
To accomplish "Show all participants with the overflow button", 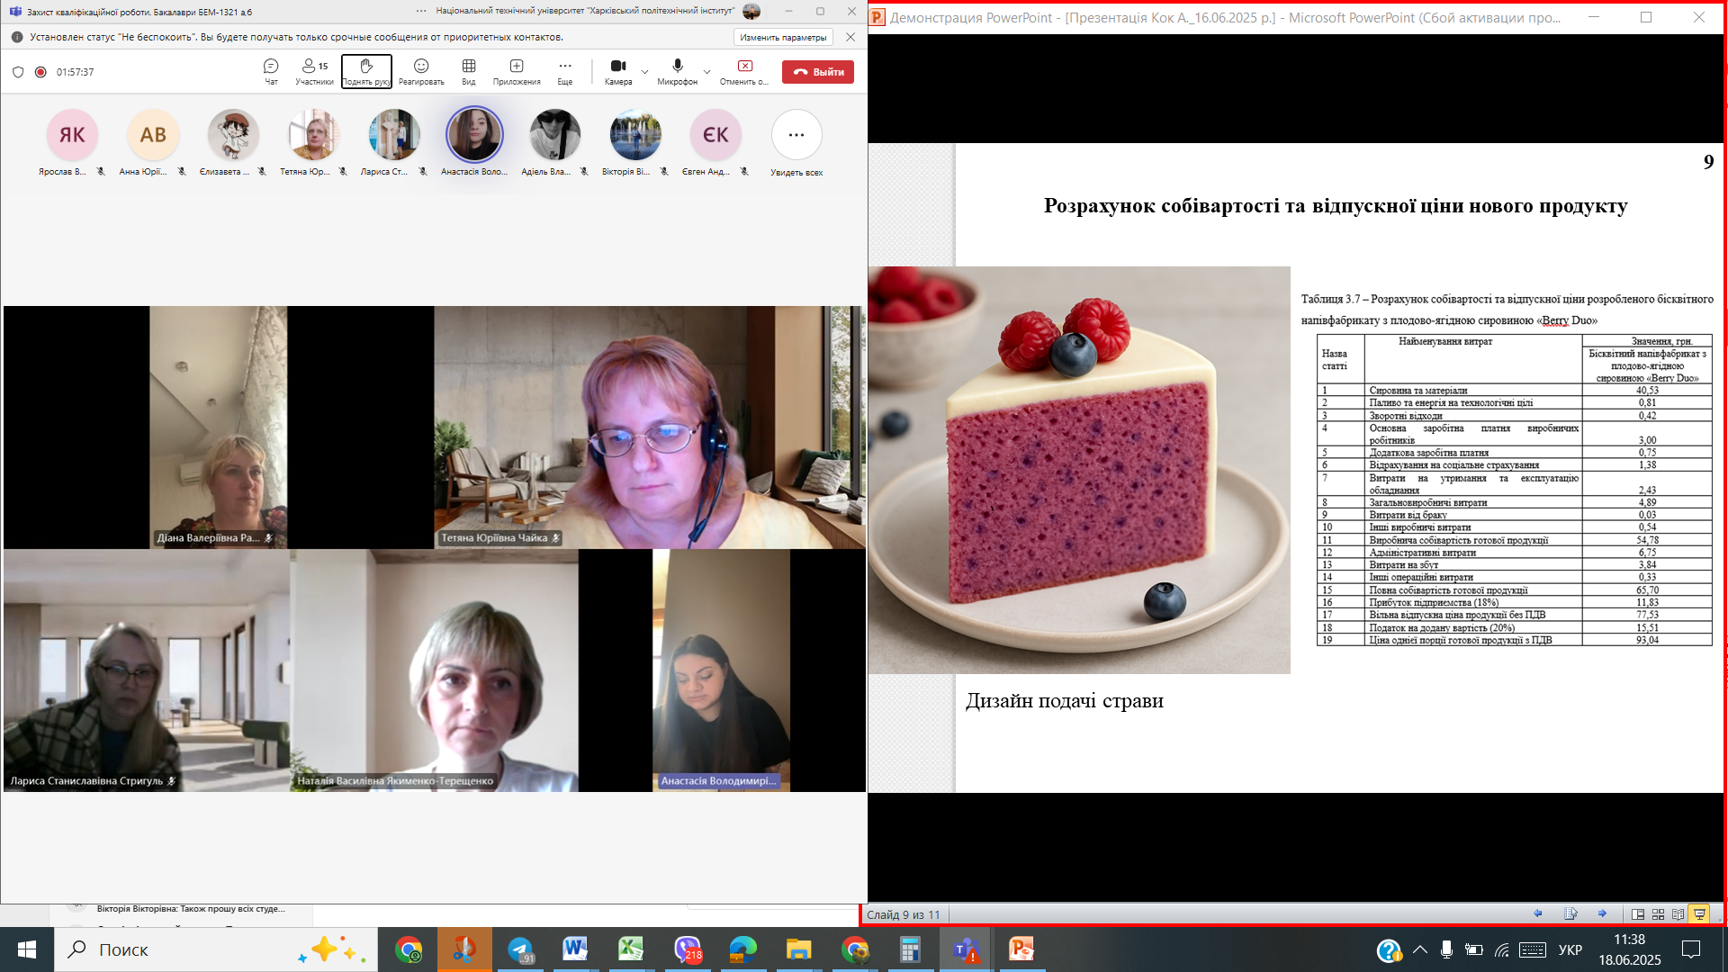I will (x=796, y=135).
